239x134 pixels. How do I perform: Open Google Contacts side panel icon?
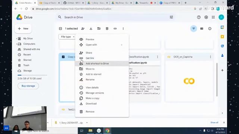click(222, 55)
